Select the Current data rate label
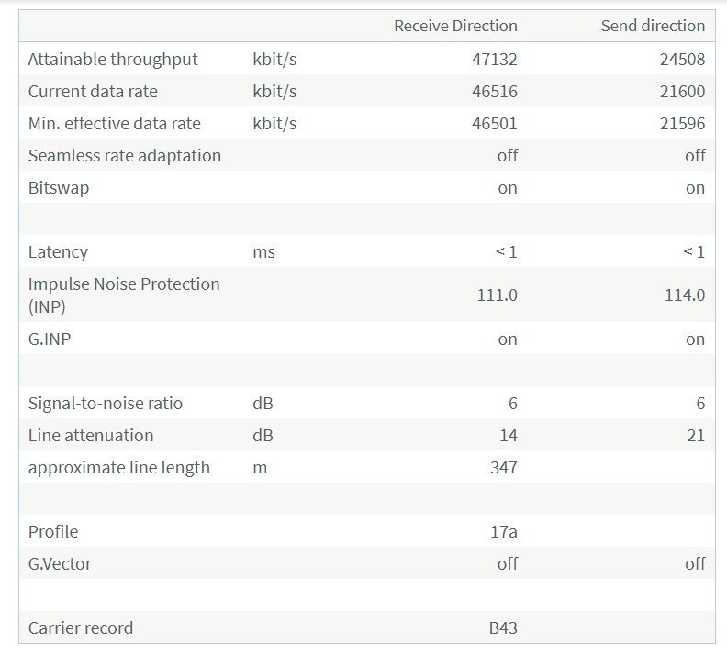Viewport: 727px width, 656px height. tap(93, 92)
